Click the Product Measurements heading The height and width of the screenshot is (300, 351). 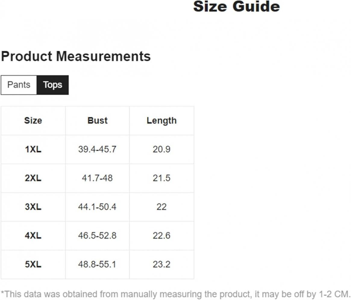[76, 56]
